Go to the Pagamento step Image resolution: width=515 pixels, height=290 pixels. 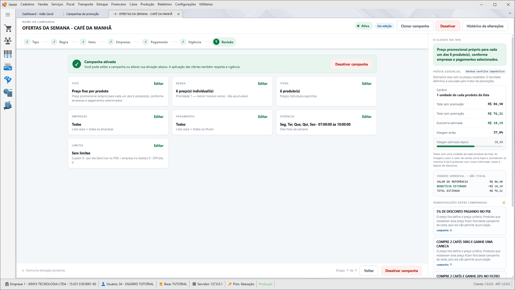[x=155, y=42]
